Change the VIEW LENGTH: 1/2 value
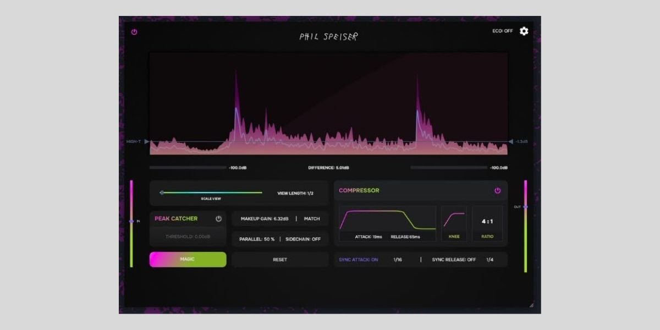660x330 pixels. (295, 193)
